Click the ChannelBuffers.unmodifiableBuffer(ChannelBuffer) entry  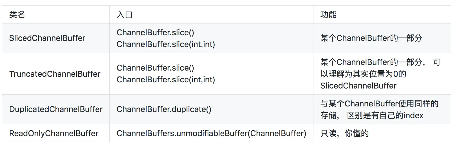pos(211,133)
